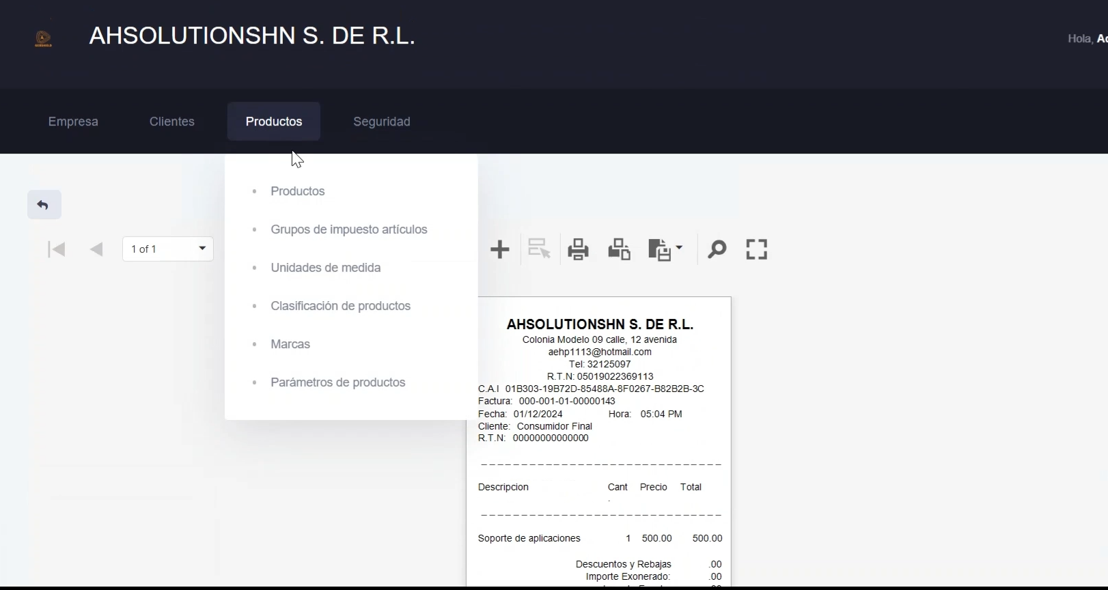Choose Unidades de medida
The height and width of the screenshot is (590, 1108).
[x=326, y=268]
